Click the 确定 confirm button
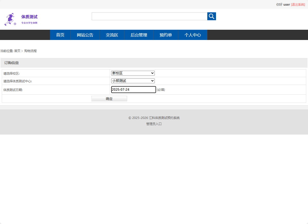308x224 pixels. pyautogui.click(x=109, y=99)
